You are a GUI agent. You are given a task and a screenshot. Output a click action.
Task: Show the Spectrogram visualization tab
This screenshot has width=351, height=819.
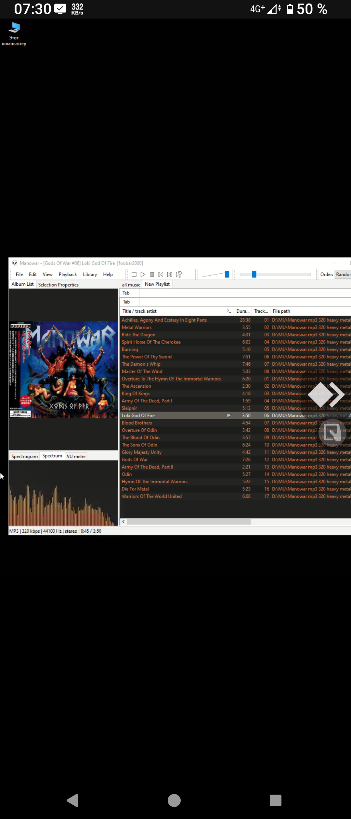click(x=24, y=456)
